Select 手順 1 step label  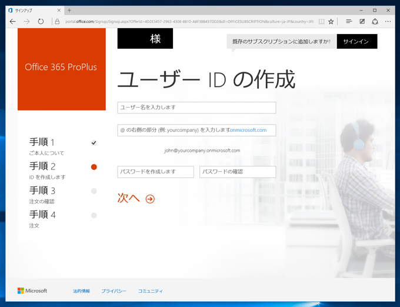(x=42, y=142)
